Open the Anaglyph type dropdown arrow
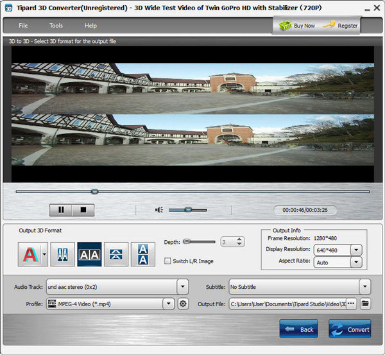Screen dimensions: 385x355 (44, 254)
